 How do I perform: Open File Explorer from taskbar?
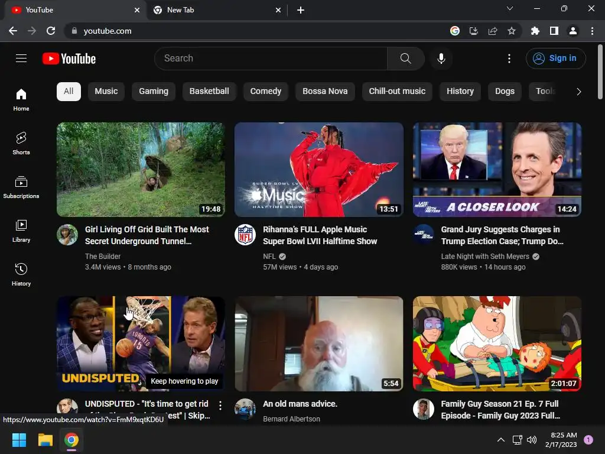tap(45, 440)
